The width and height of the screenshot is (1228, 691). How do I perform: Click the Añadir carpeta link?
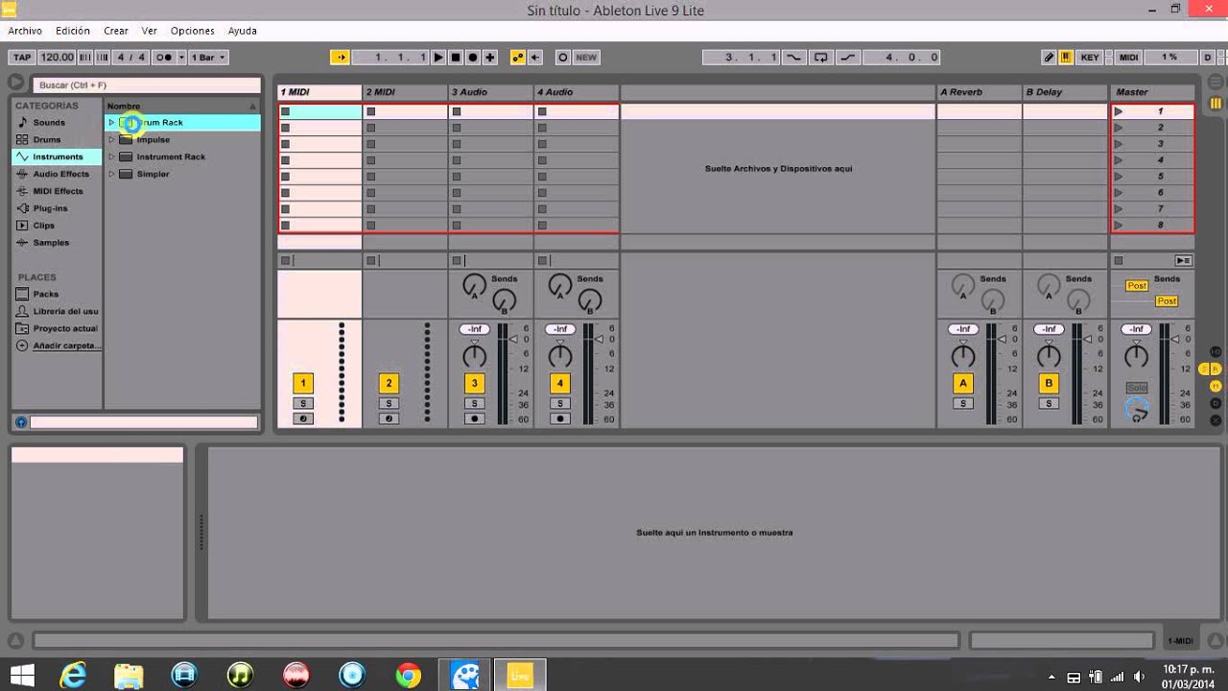[x=66, y=345]
